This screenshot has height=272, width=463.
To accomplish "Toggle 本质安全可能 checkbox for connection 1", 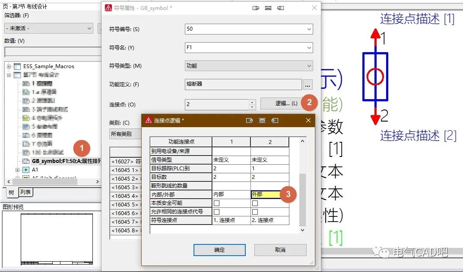I will pyautogui.click(x=216, y=203).
